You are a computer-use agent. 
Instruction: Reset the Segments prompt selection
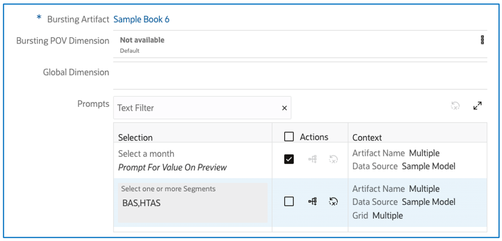click(x=333, y=201)
